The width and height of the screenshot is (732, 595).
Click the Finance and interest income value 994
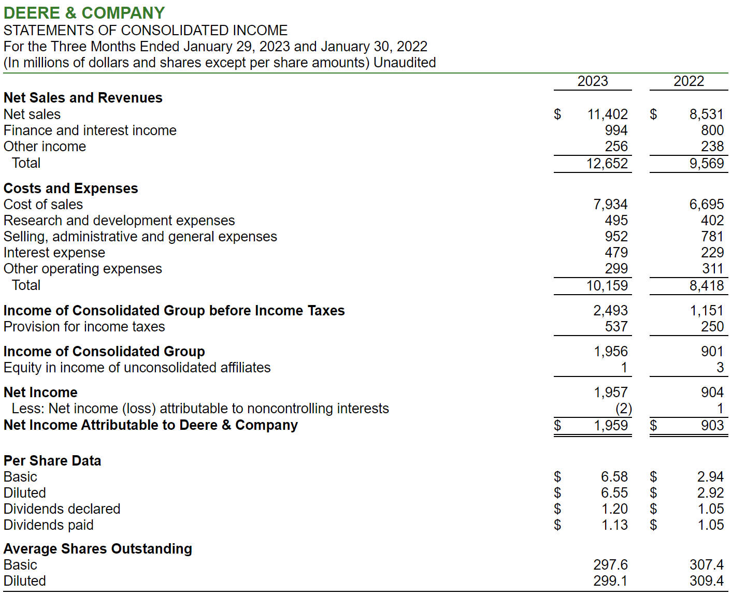[x=616, y=130]
